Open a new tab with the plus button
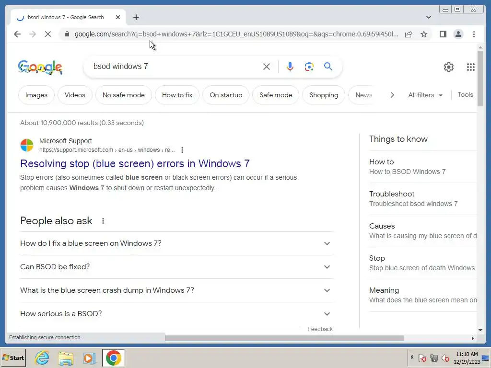This screenshot has height=368, width=491. click(136, 17)
